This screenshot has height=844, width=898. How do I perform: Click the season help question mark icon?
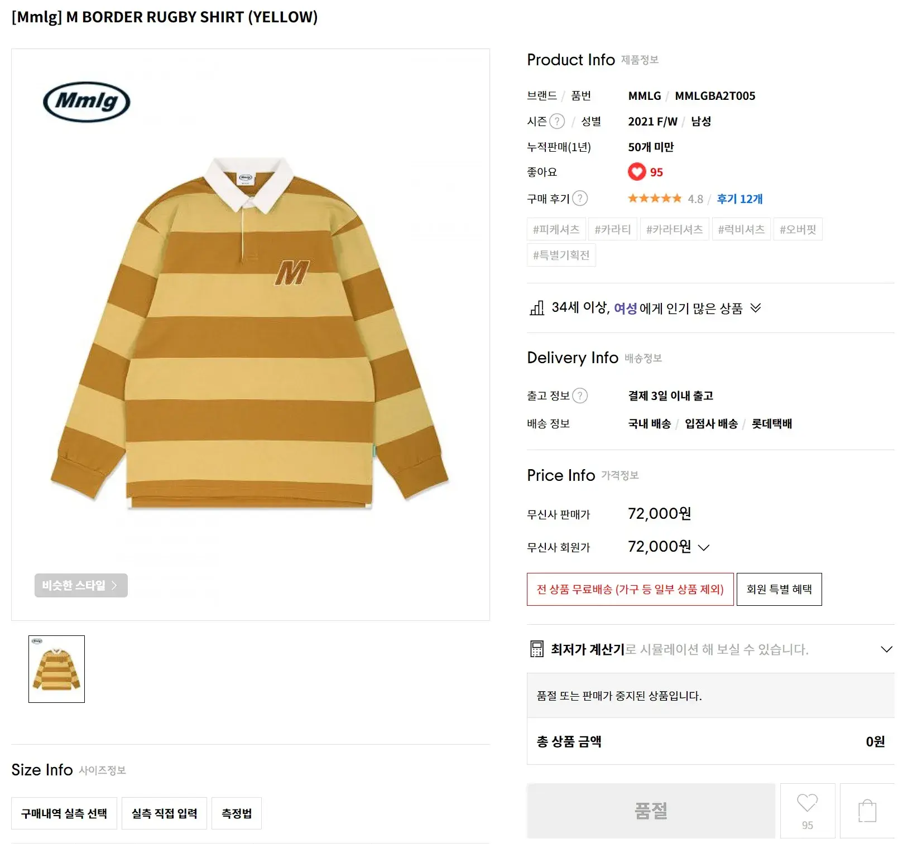[x=557, y=122]
